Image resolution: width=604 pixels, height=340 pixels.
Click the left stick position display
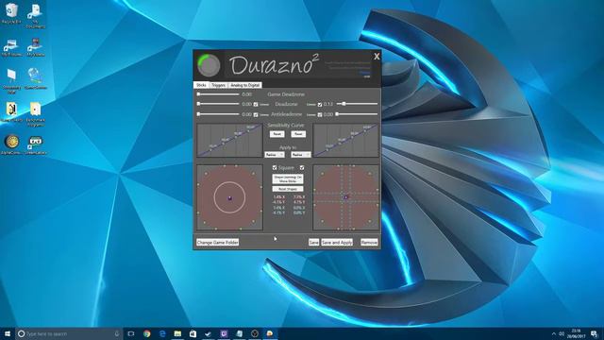point(229,197)
